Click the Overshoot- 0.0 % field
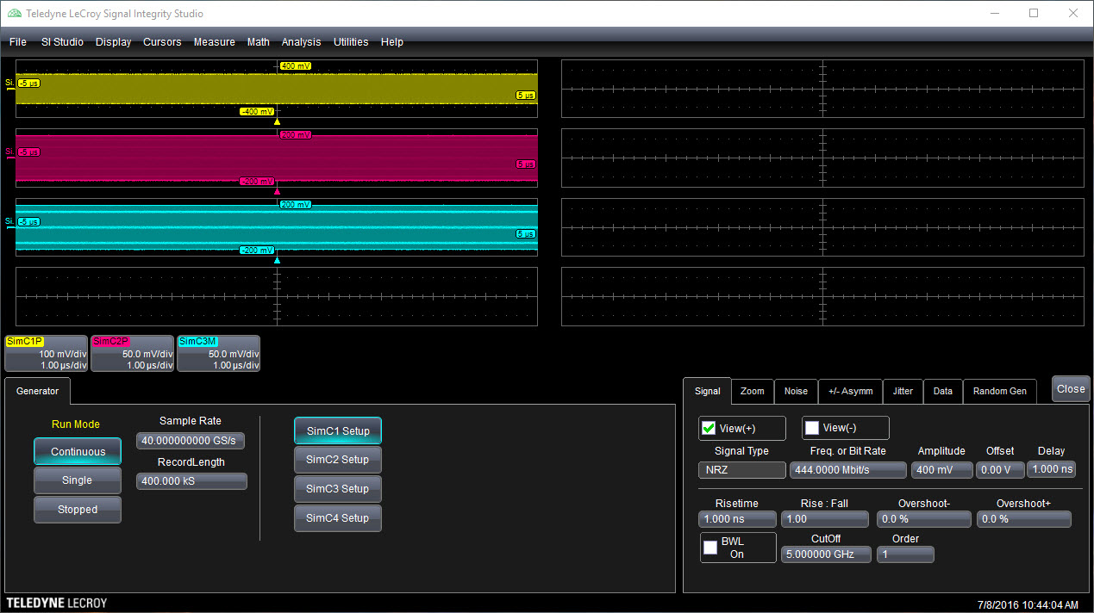This screenshot has width=1094, height=613. pyautogui.click(x=923, y=519)
